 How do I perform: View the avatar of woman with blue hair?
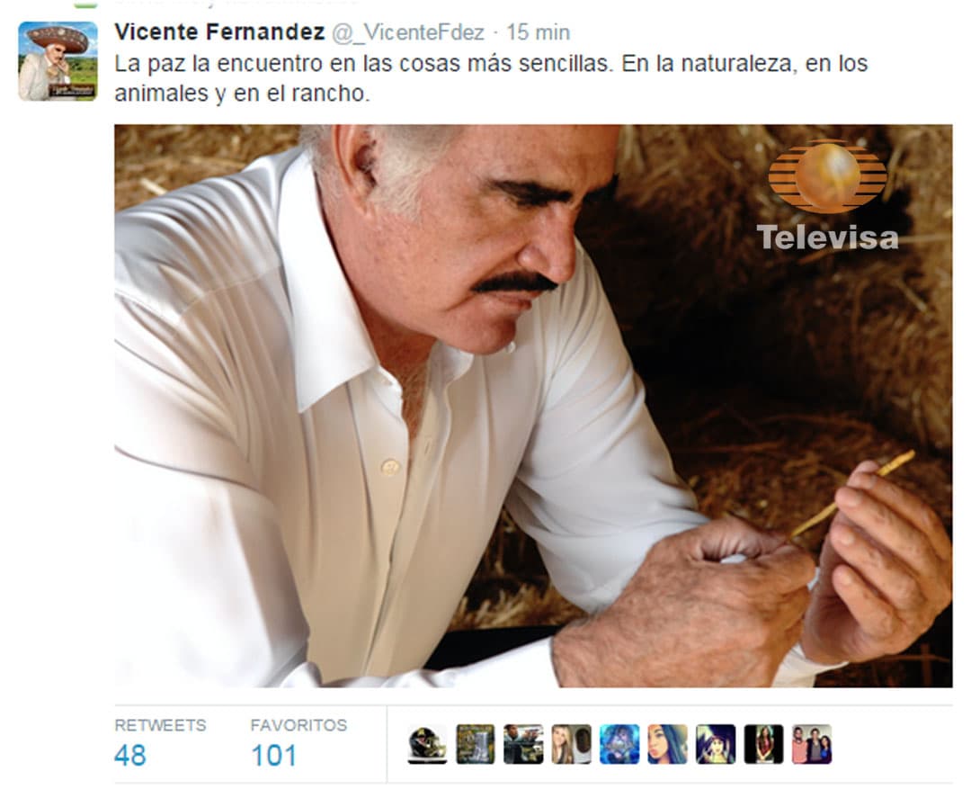click(667, 744)
